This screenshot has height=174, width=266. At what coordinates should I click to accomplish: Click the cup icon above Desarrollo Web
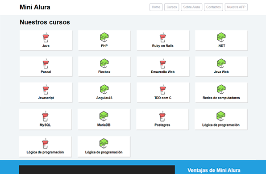[x=163, y=63]
